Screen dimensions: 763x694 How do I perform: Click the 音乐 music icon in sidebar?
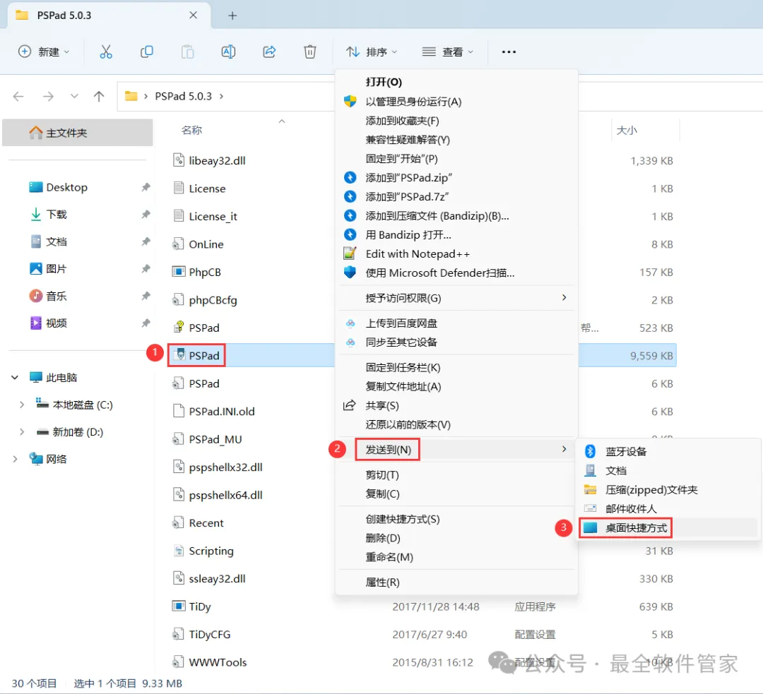click(x=35, y=296)
